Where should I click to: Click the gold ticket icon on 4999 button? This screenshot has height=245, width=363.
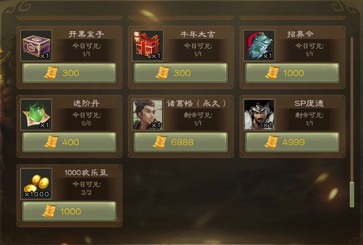click(271, 142)
